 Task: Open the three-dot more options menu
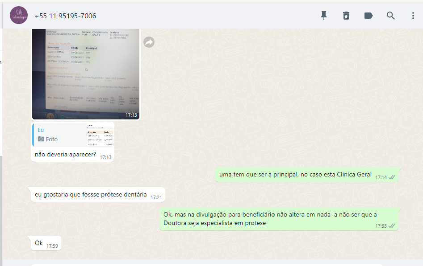pyautogui.click(x=413, y=16)
